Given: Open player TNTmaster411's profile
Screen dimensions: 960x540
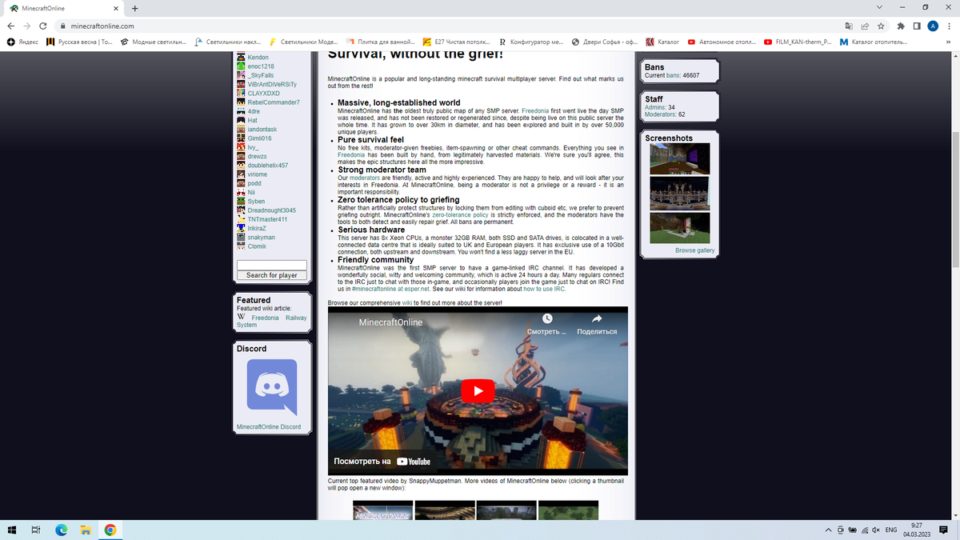Looking at the screenshot, I should coord(267,219).
